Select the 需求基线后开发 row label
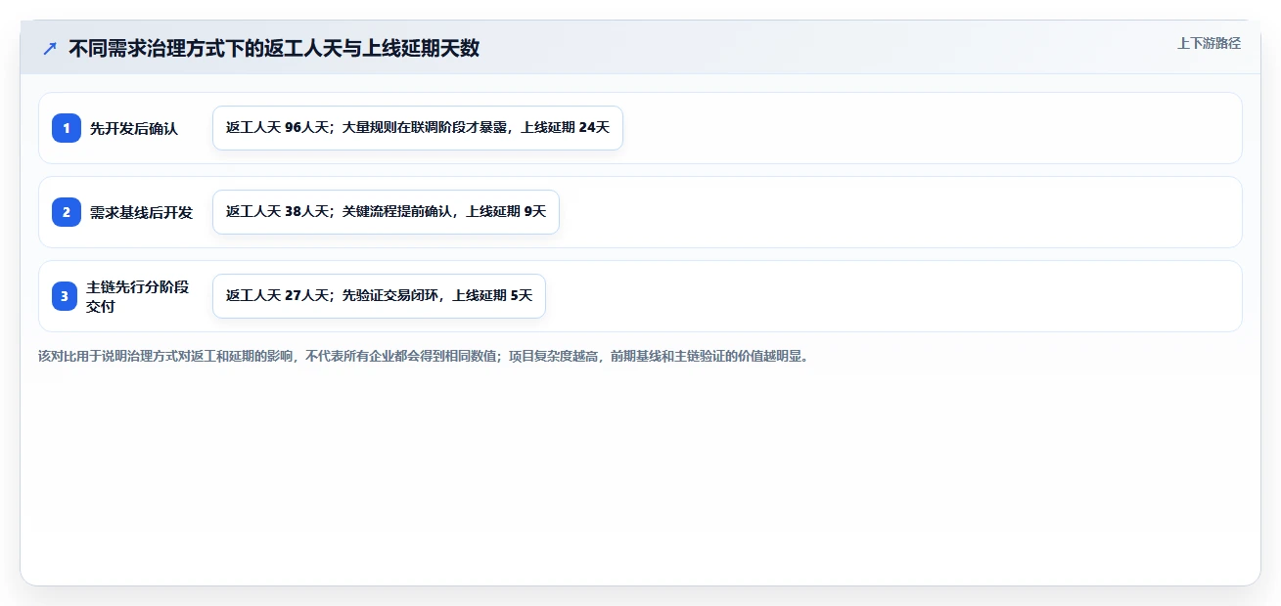1281x606 pixels. [x=142, y=212]
